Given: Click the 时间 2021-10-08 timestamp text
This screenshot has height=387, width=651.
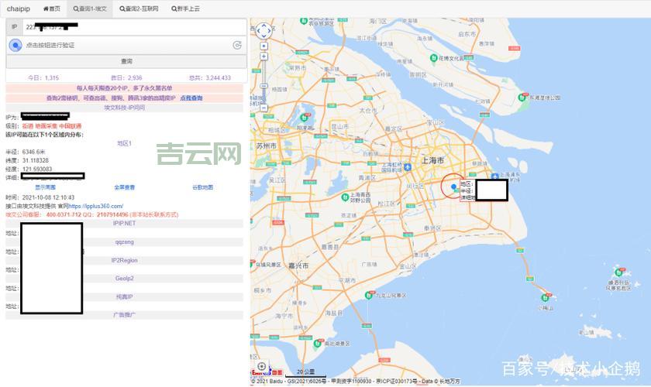Looking at the screenshot, I should tap(40, 197).
